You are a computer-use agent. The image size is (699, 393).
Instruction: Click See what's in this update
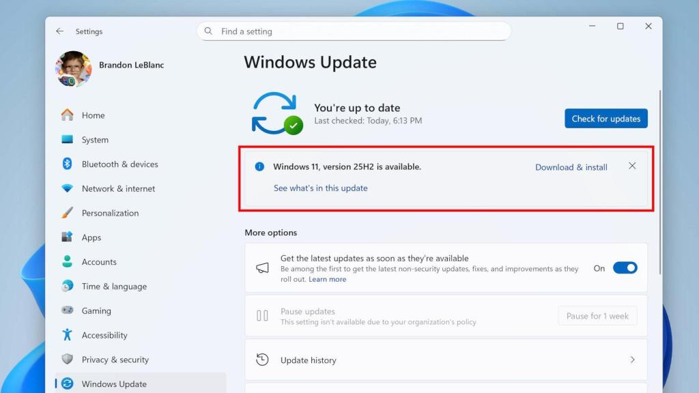click(320, 188)
